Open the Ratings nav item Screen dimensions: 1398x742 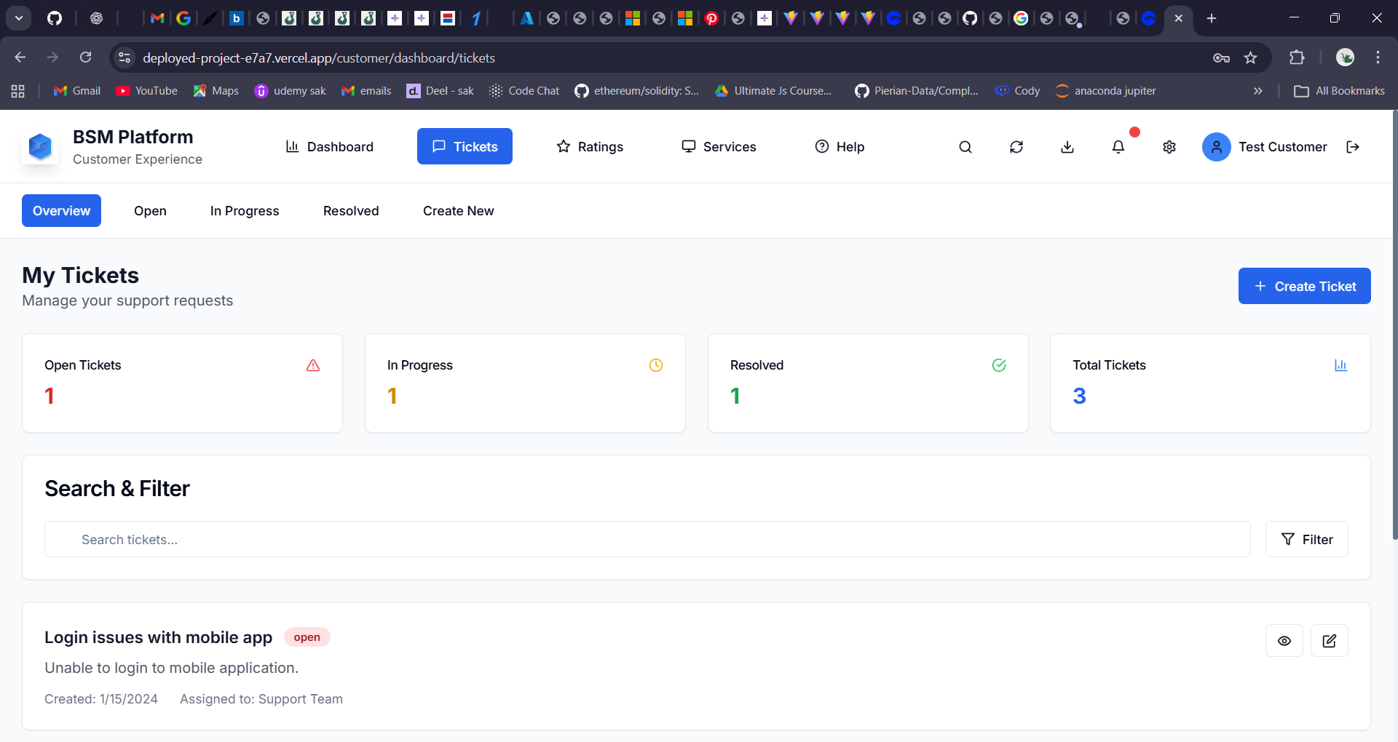590,146
